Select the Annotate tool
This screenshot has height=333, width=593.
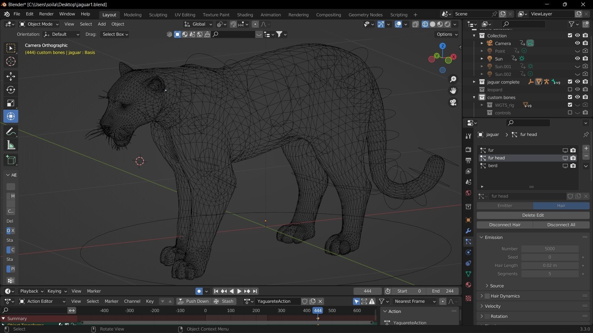coord(11,132)
